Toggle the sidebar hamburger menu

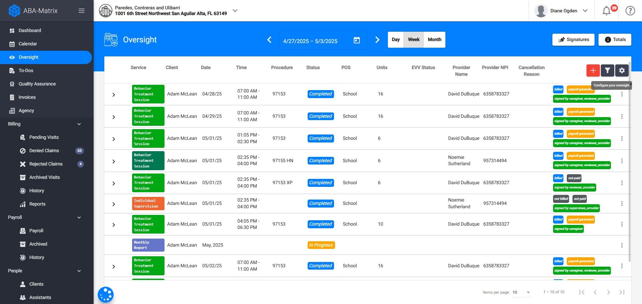tap(82, 11)
